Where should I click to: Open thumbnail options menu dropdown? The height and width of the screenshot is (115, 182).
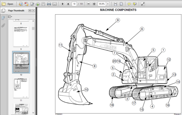(10, 17)
